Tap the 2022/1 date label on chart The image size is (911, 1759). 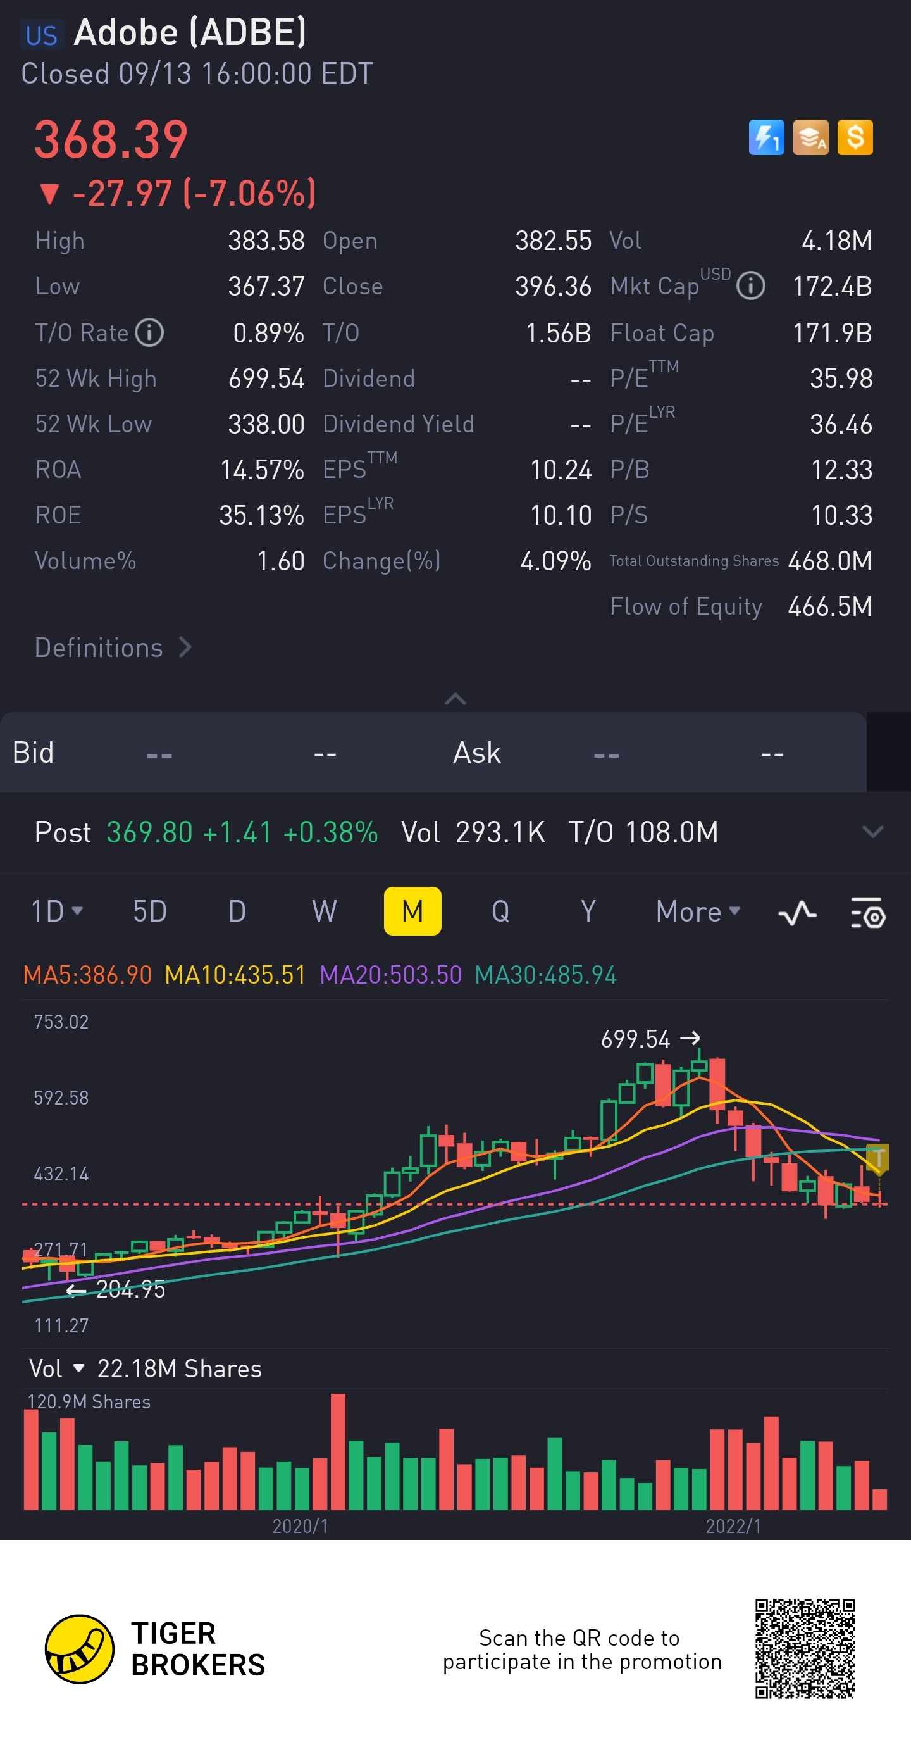click(x=734, y=1526)
